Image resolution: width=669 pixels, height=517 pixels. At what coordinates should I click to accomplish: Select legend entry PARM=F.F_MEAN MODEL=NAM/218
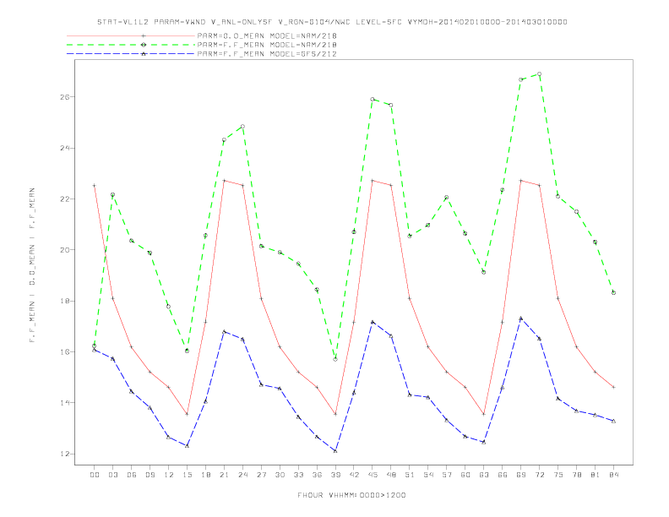tap(267, 45)
